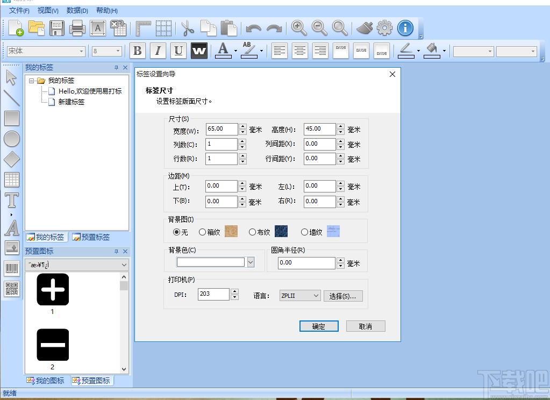Switch to the 预置标签 tab
Image resolution: width=550 pixels, height=400 pixels.
91,237
